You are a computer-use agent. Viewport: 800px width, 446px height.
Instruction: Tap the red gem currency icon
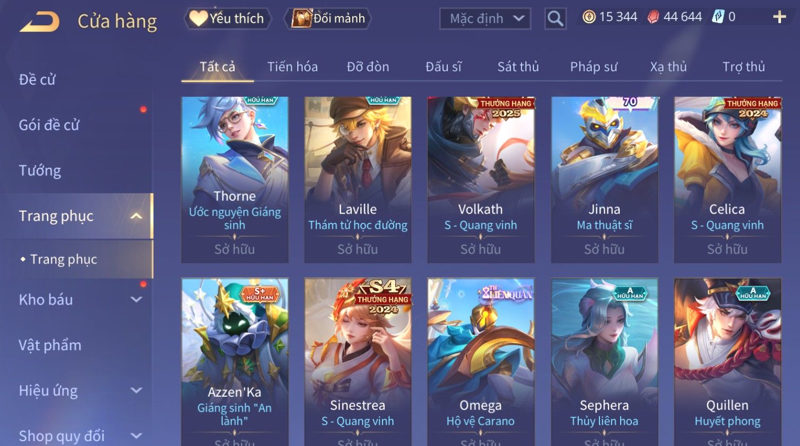coord(653,17)
